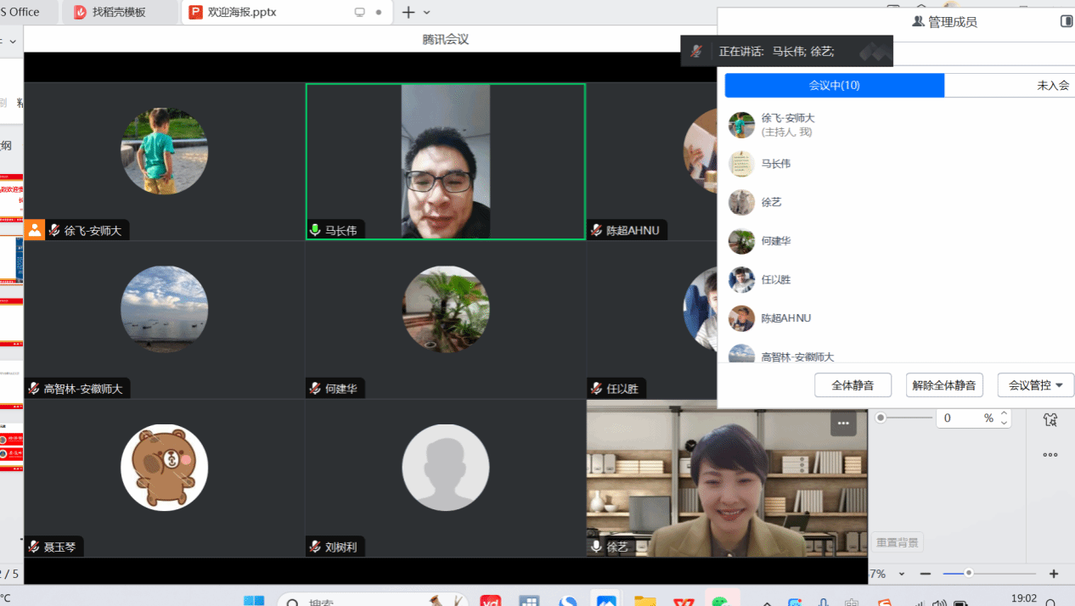Viewport: 1075px width, 606px height.
Task: Click the WPS zoom in plus icon
Action: [1054, 574]
